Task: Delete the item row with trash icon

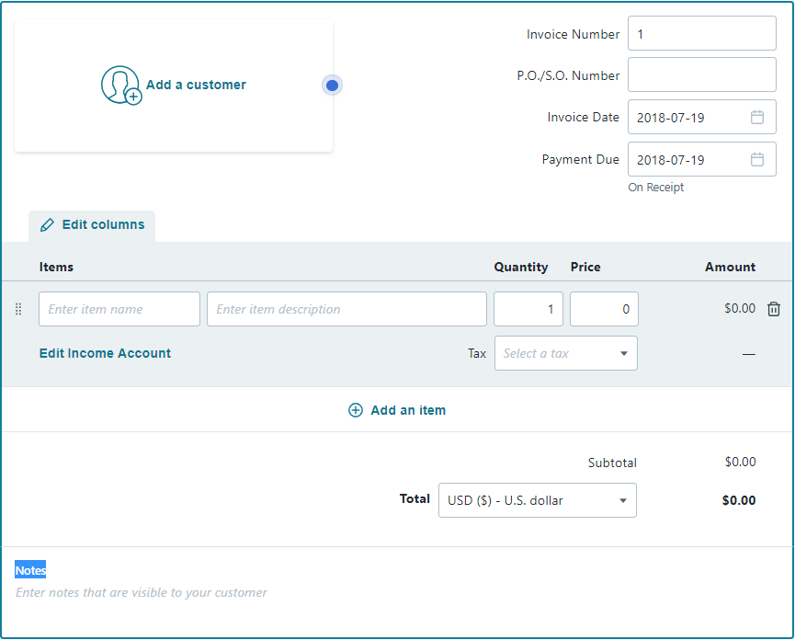Action: tap(773, 309)
